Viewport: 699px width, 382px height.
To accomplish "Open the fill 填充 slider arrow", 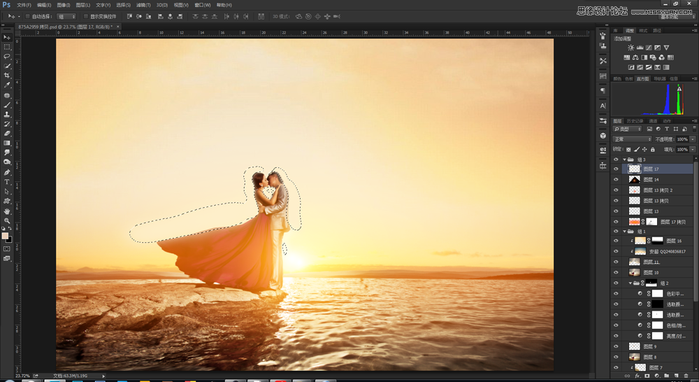I will tap(693, 150).
